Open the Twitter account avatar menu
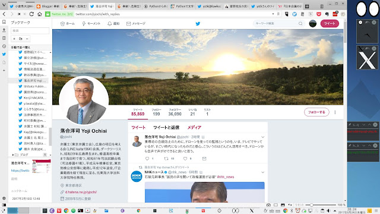Image resolution: width=380 pixels, height=214 pixels. click(x=313, y=24)
